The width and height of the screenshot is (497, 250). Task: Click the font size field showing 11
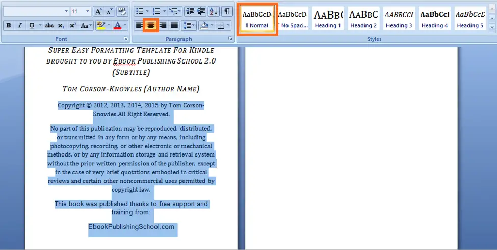[77, 12]
